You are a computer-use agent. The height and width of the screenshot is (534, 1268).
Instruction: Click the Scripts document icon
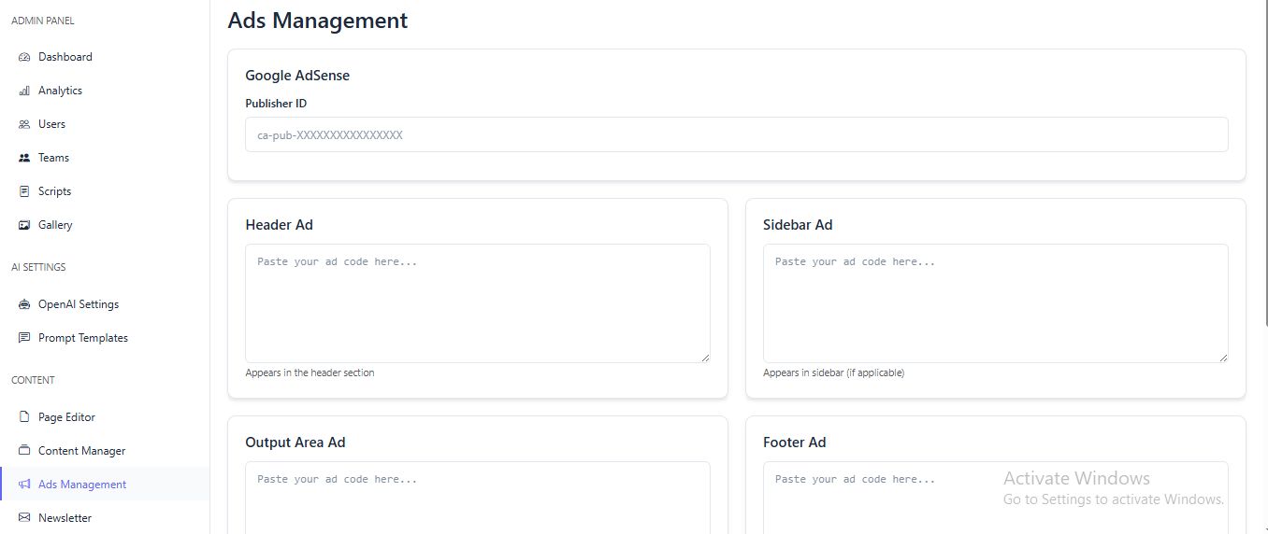tap(24, 191)
